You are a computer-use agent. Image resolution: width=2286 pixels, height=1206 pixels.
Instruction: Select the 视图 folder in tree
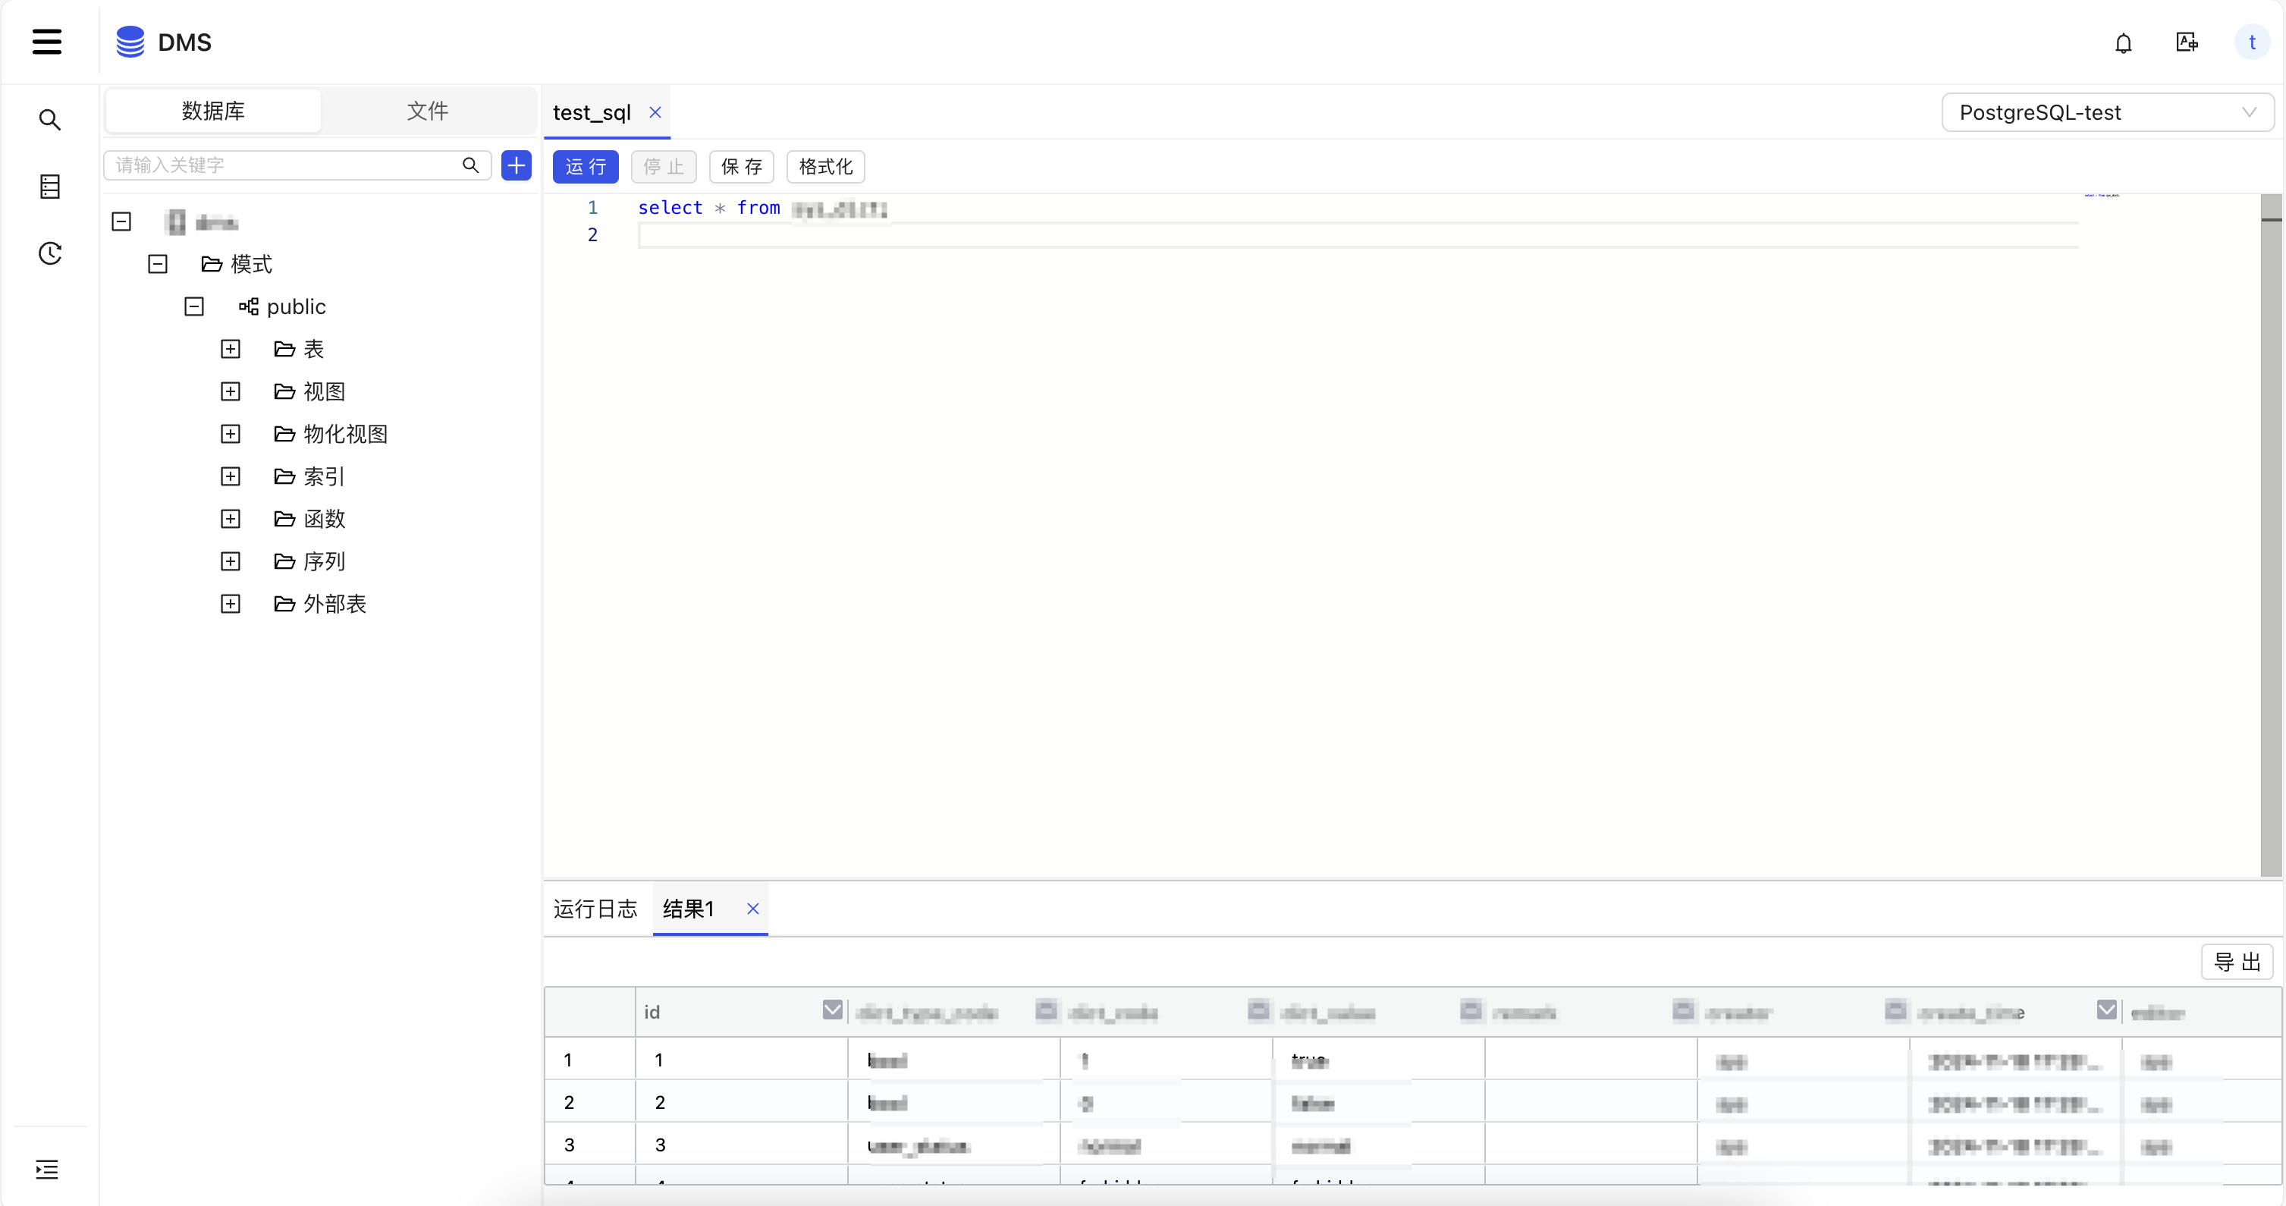tap(309, 391)
